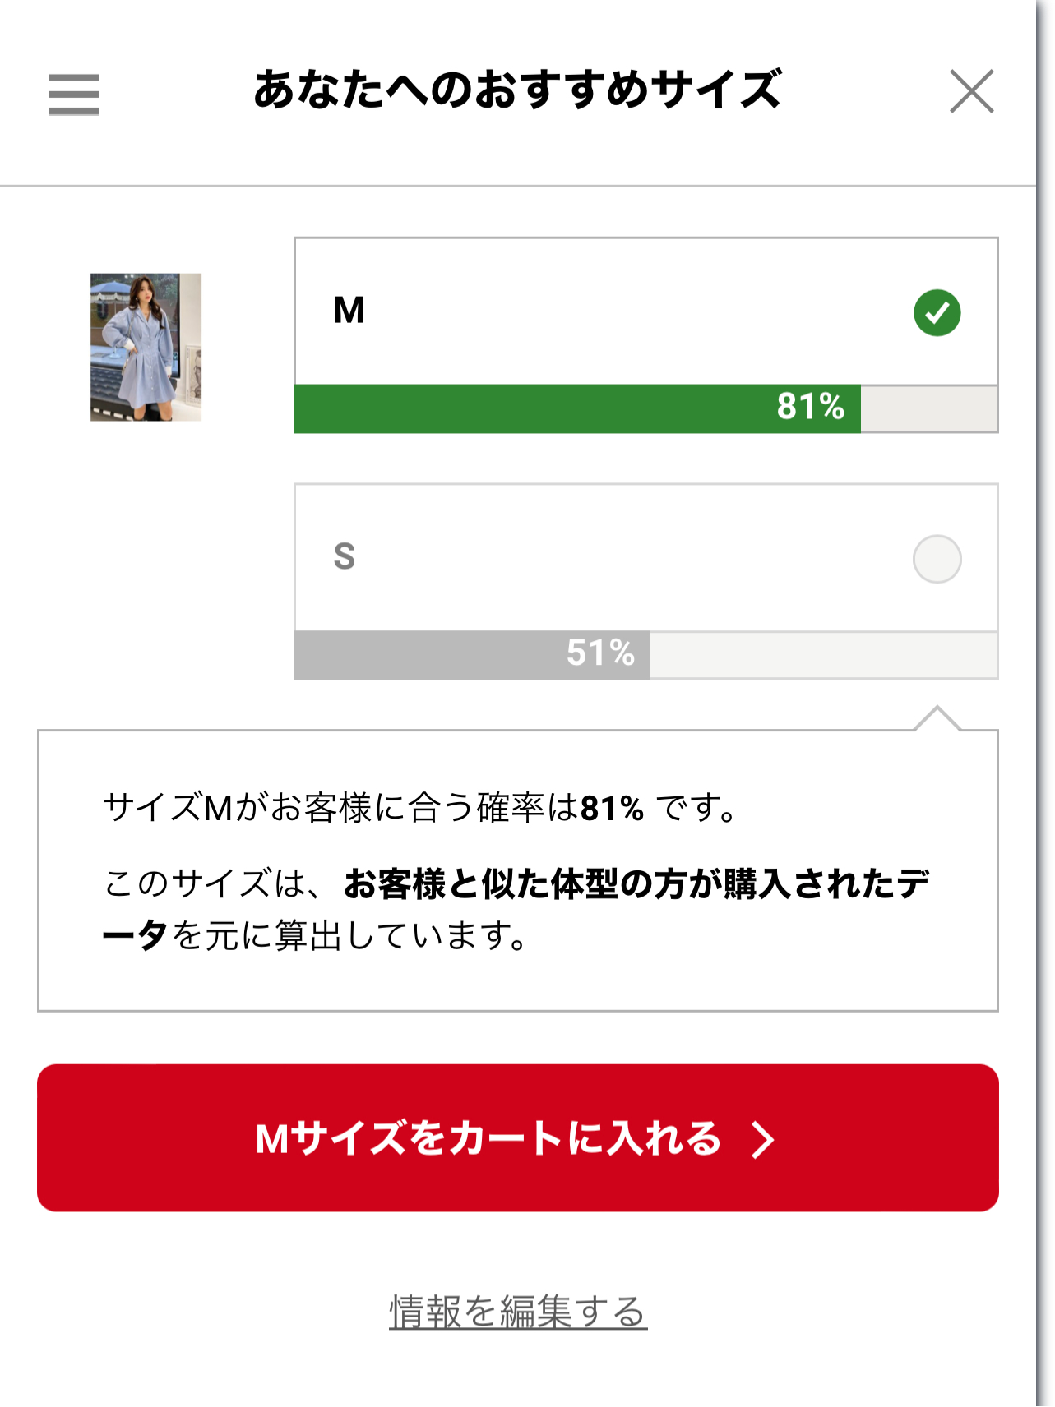Click the tooltip pointer triangle above the explanation
Screen dimensions: 1055x1407
click(x=937, y=718)
